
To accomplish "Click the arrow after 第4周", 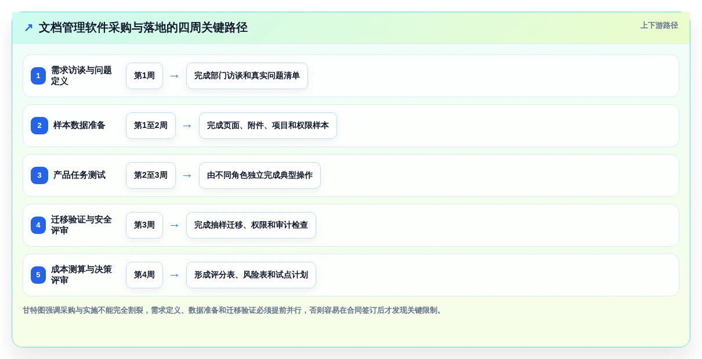I will click(175, 275).
